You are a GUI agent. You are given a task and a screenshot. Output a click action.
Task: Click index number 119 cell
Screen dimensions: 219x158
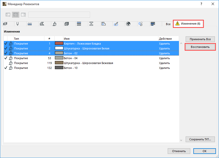tap(49, 63)
